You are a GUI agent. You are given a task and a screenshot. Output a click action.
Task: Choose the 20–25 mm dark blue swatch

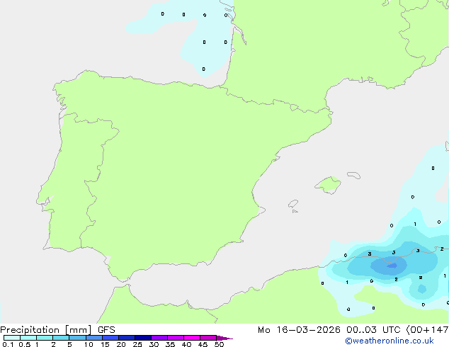(x=127, y=338)
